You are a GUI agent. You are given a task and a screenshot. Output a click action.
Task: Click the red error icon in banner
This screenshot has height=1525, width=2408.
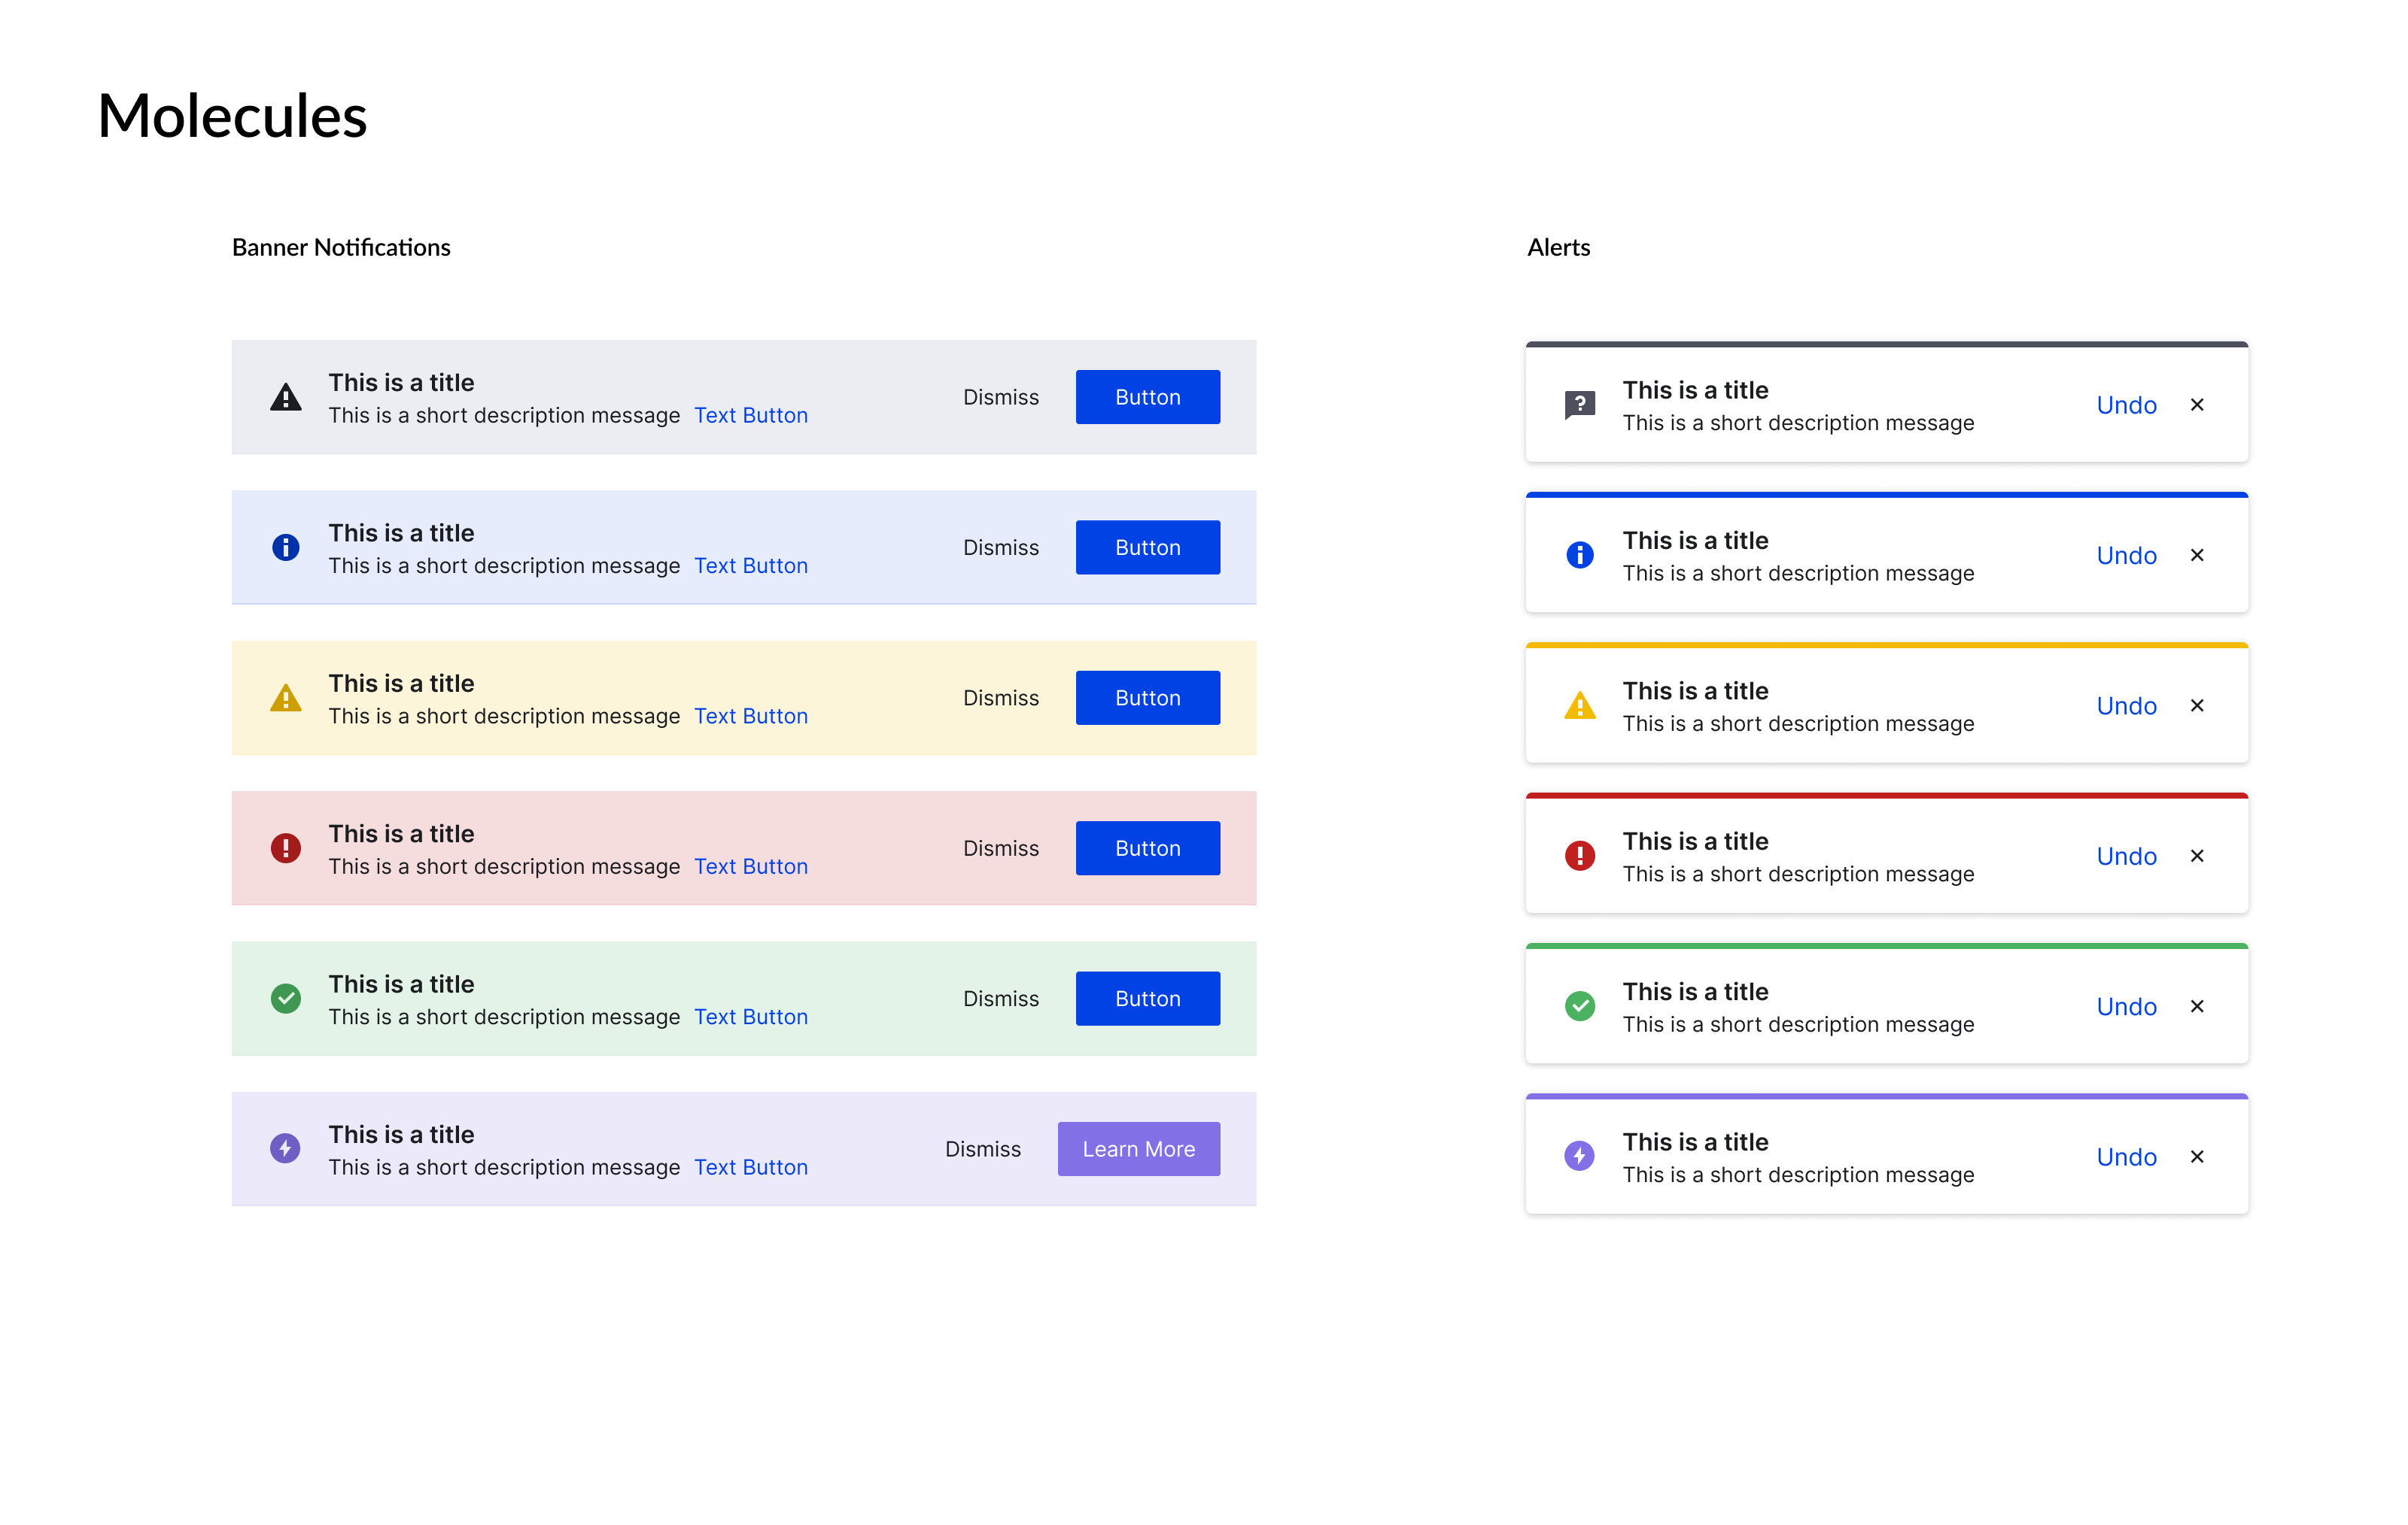[286, 848]
